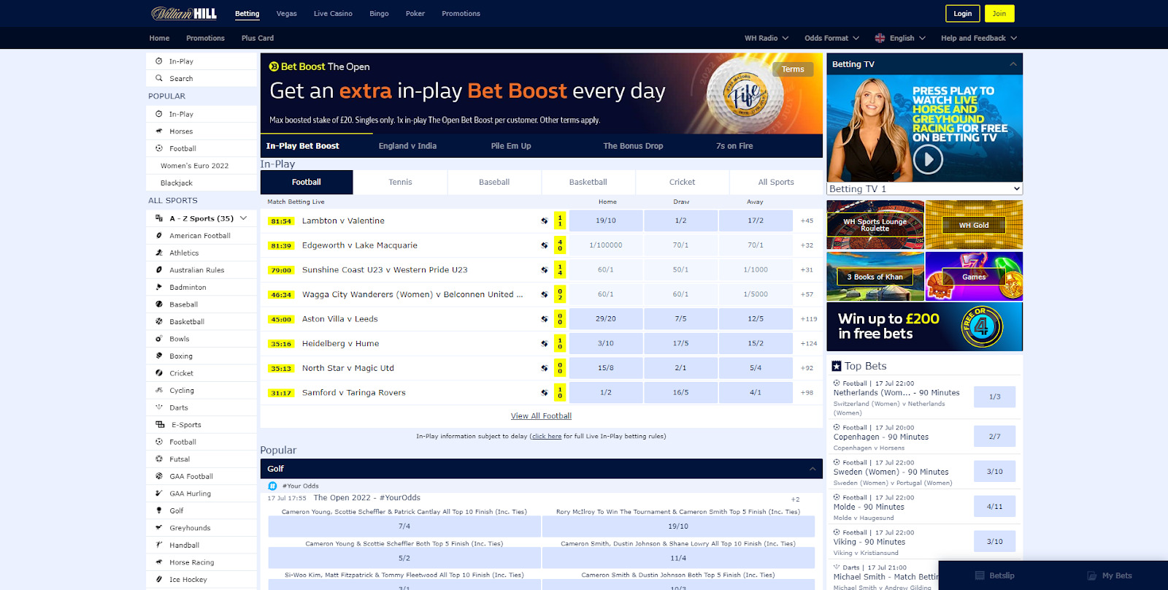Switch to the Cricket in-play tab
This screenshot has height=590, width=1168.
(x=682, y=182)
